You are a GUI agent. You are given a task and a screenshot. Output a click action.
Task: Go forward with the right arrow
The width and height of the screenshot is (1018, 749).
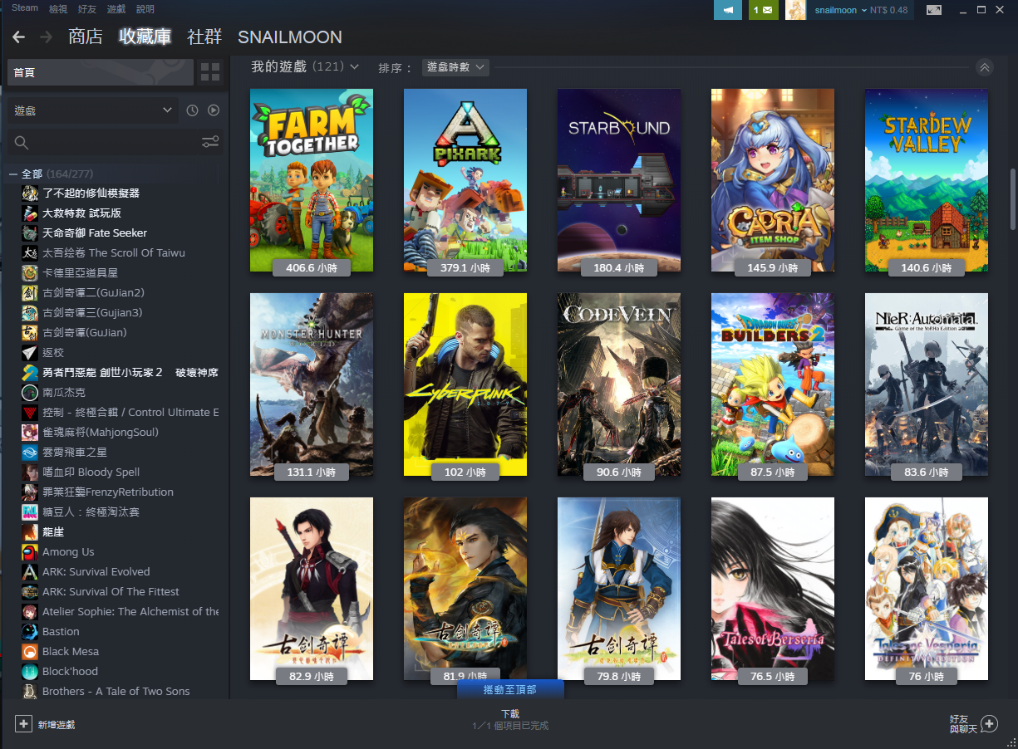click(47, 37)
